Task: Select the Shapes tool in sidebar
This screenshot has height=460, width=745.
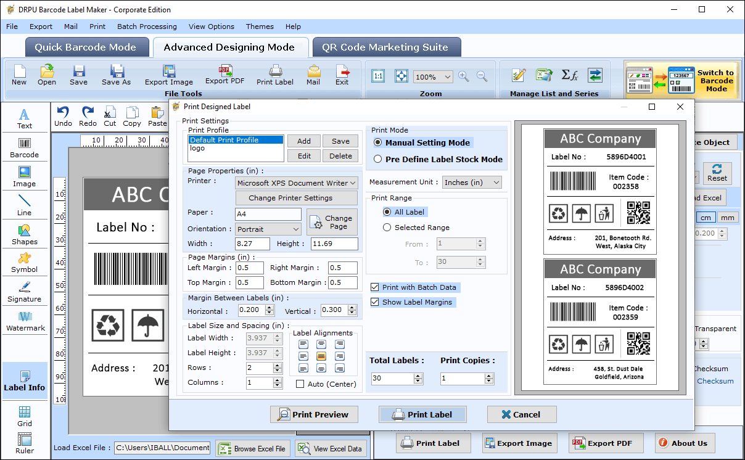Action: pos(25,235)
